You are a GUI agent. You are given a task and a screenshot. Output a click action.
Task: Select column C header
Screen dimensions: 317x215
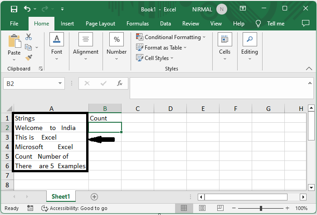coord(138,109)
